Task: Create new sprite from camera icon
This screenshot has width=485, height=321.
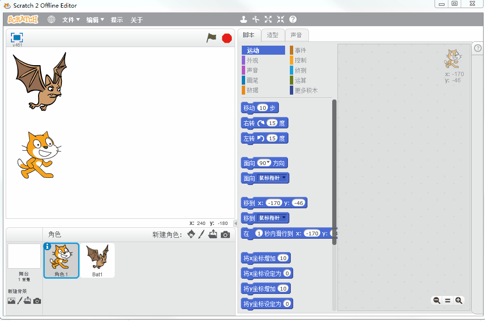Action: pyautogui.click(x=226, y=235)
